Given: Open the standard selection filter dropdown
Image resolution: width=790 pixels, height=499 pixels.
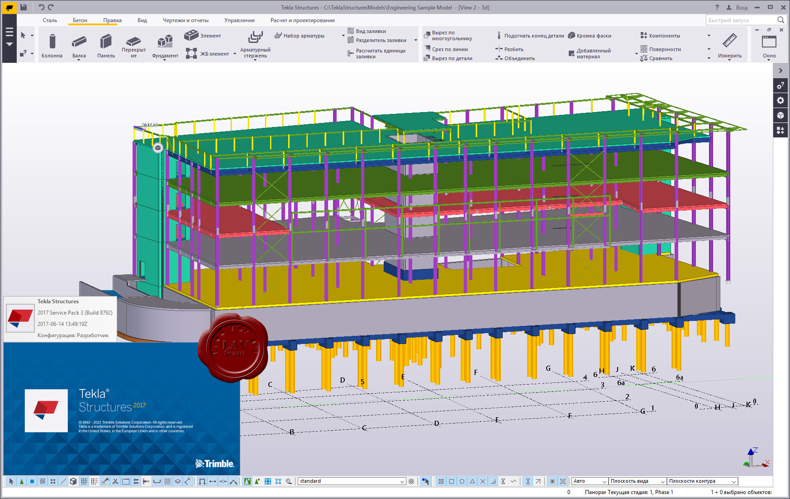Looking at the screenshot, I should coord(352,481).
